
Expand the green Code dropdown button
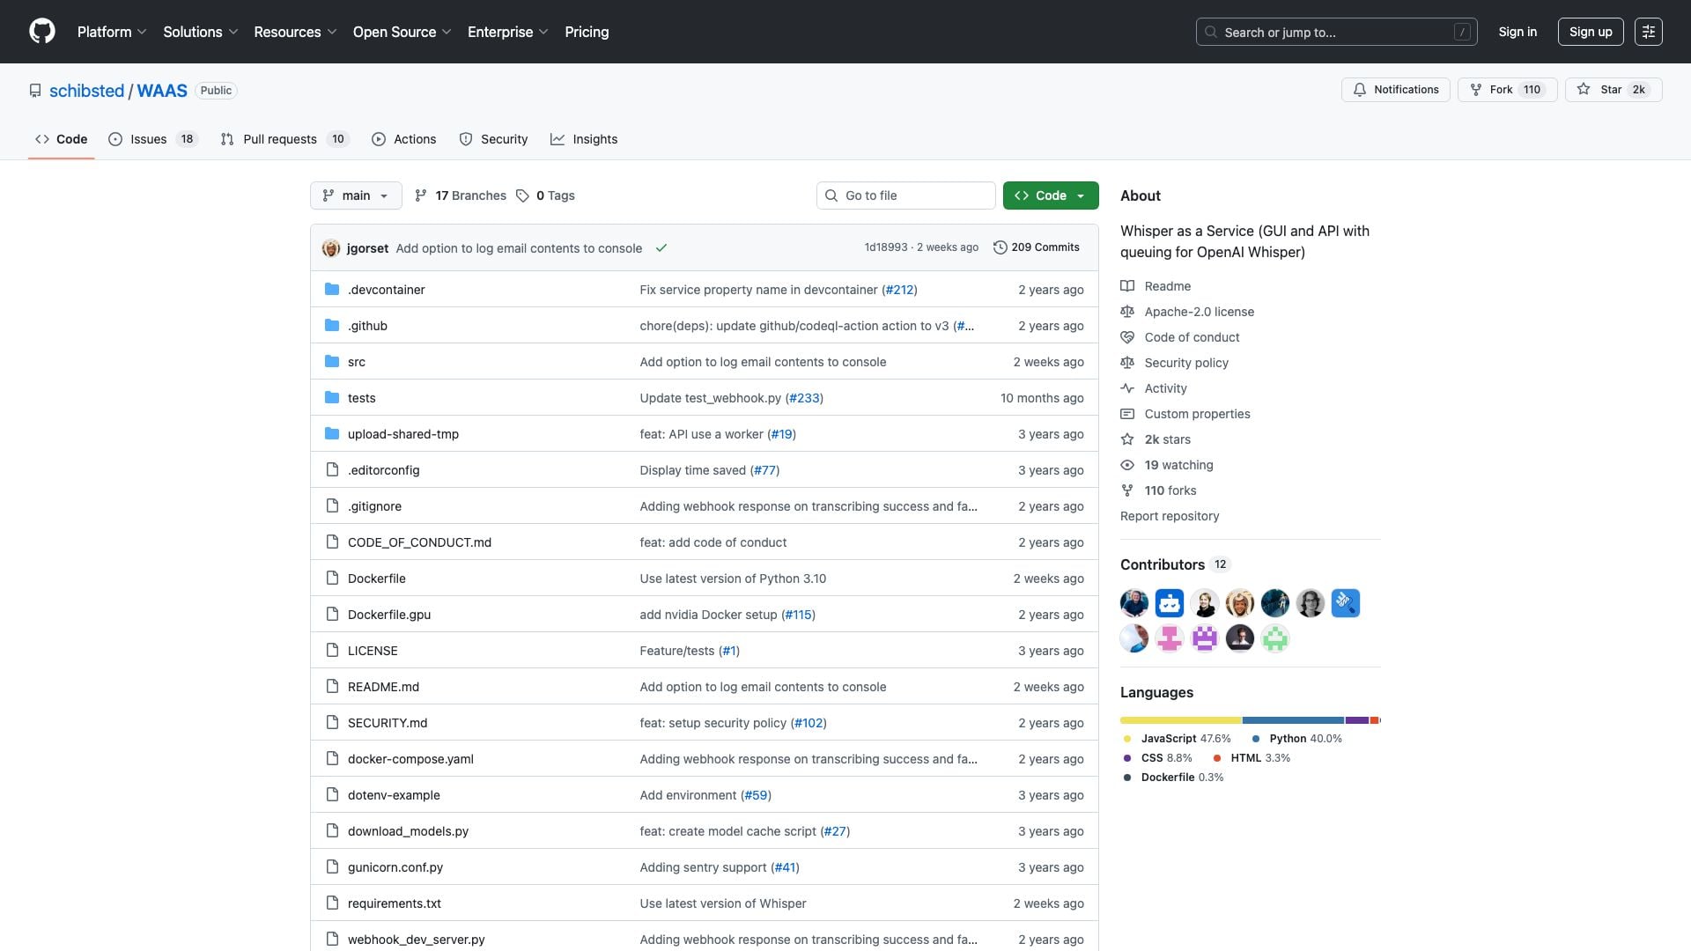pos(1050,195)
